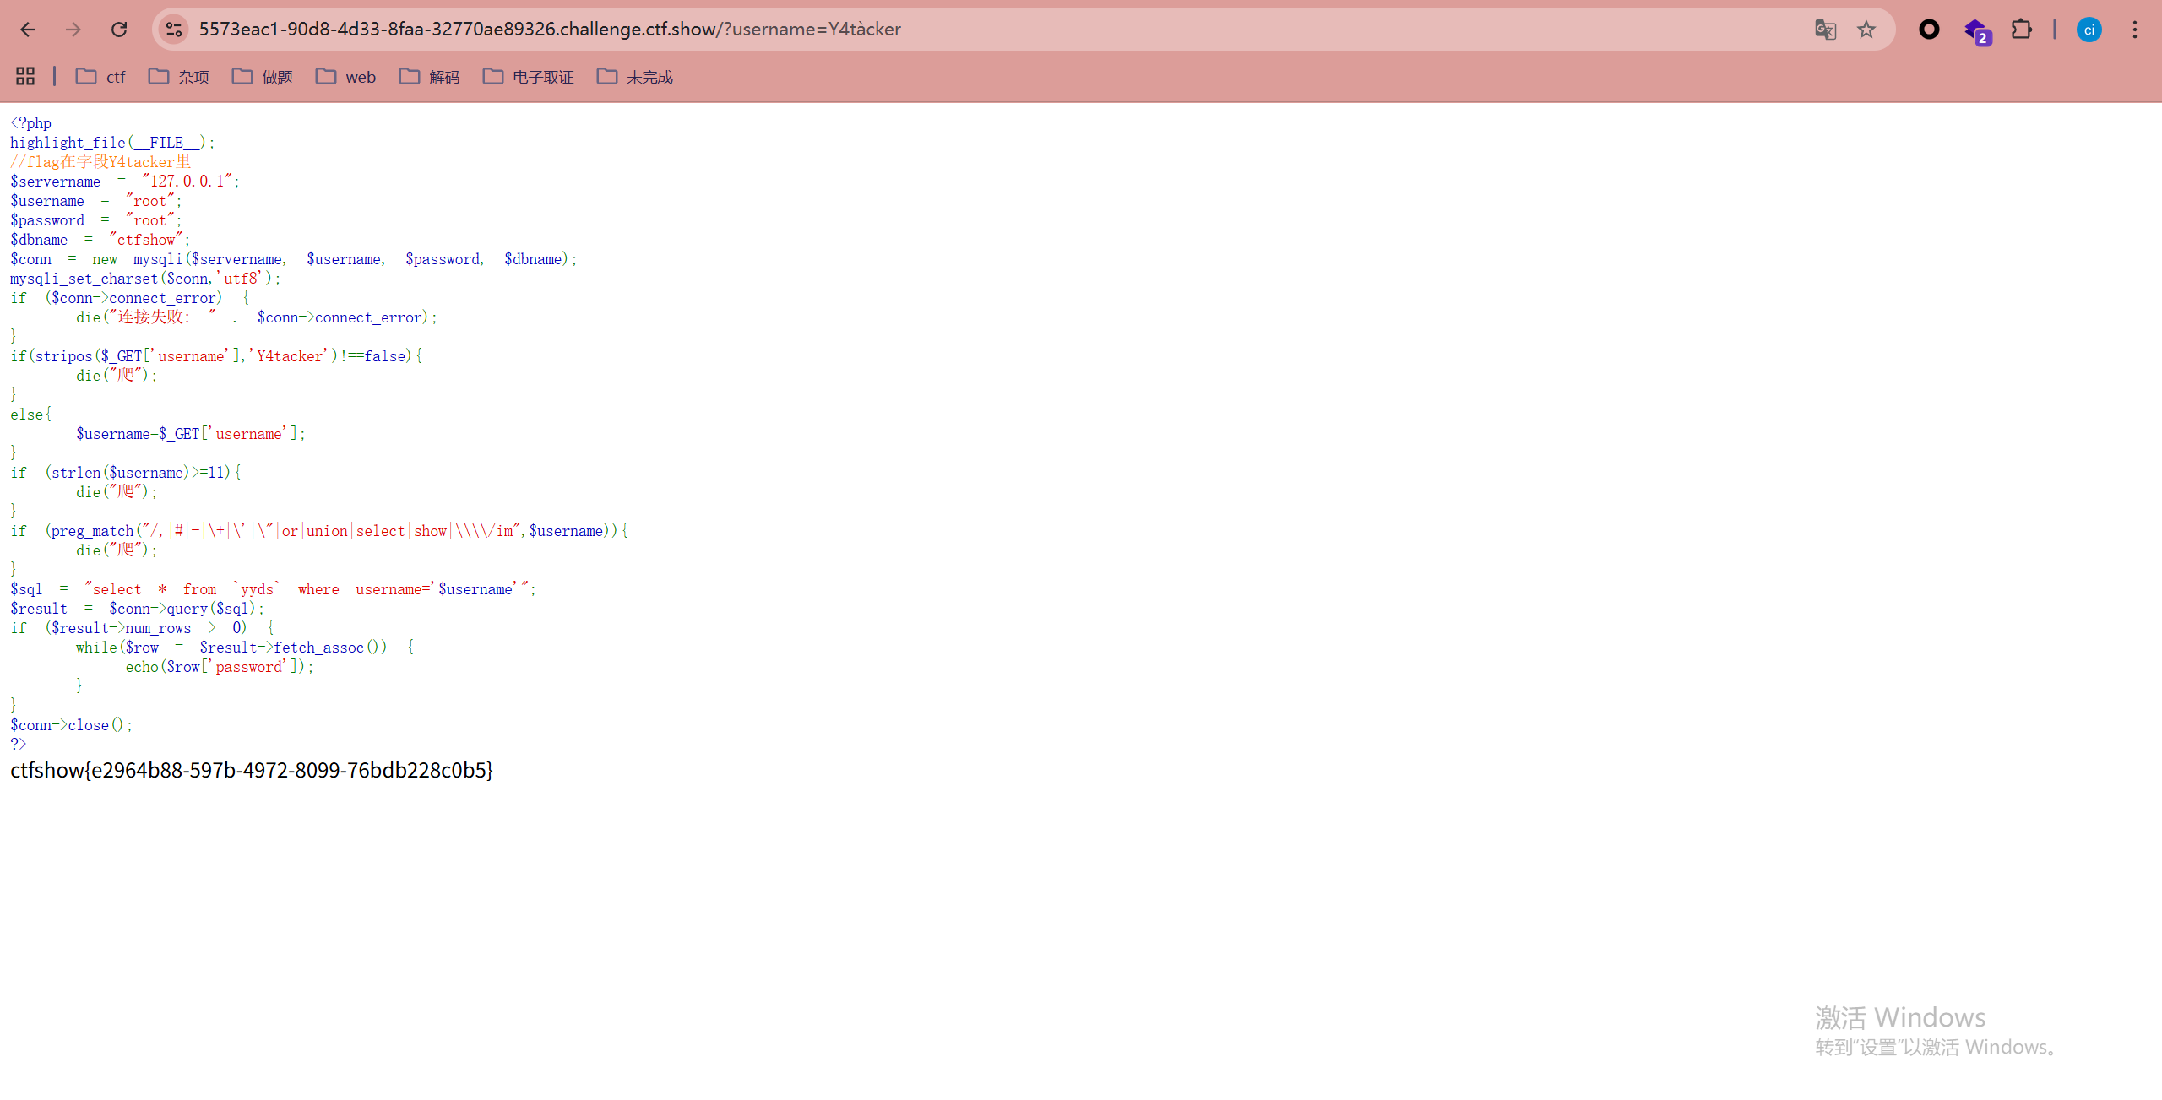The height and width of the screenshot is (1100, 2162).
Task: Click the browser forward arrow
Action: pos(73,30)
